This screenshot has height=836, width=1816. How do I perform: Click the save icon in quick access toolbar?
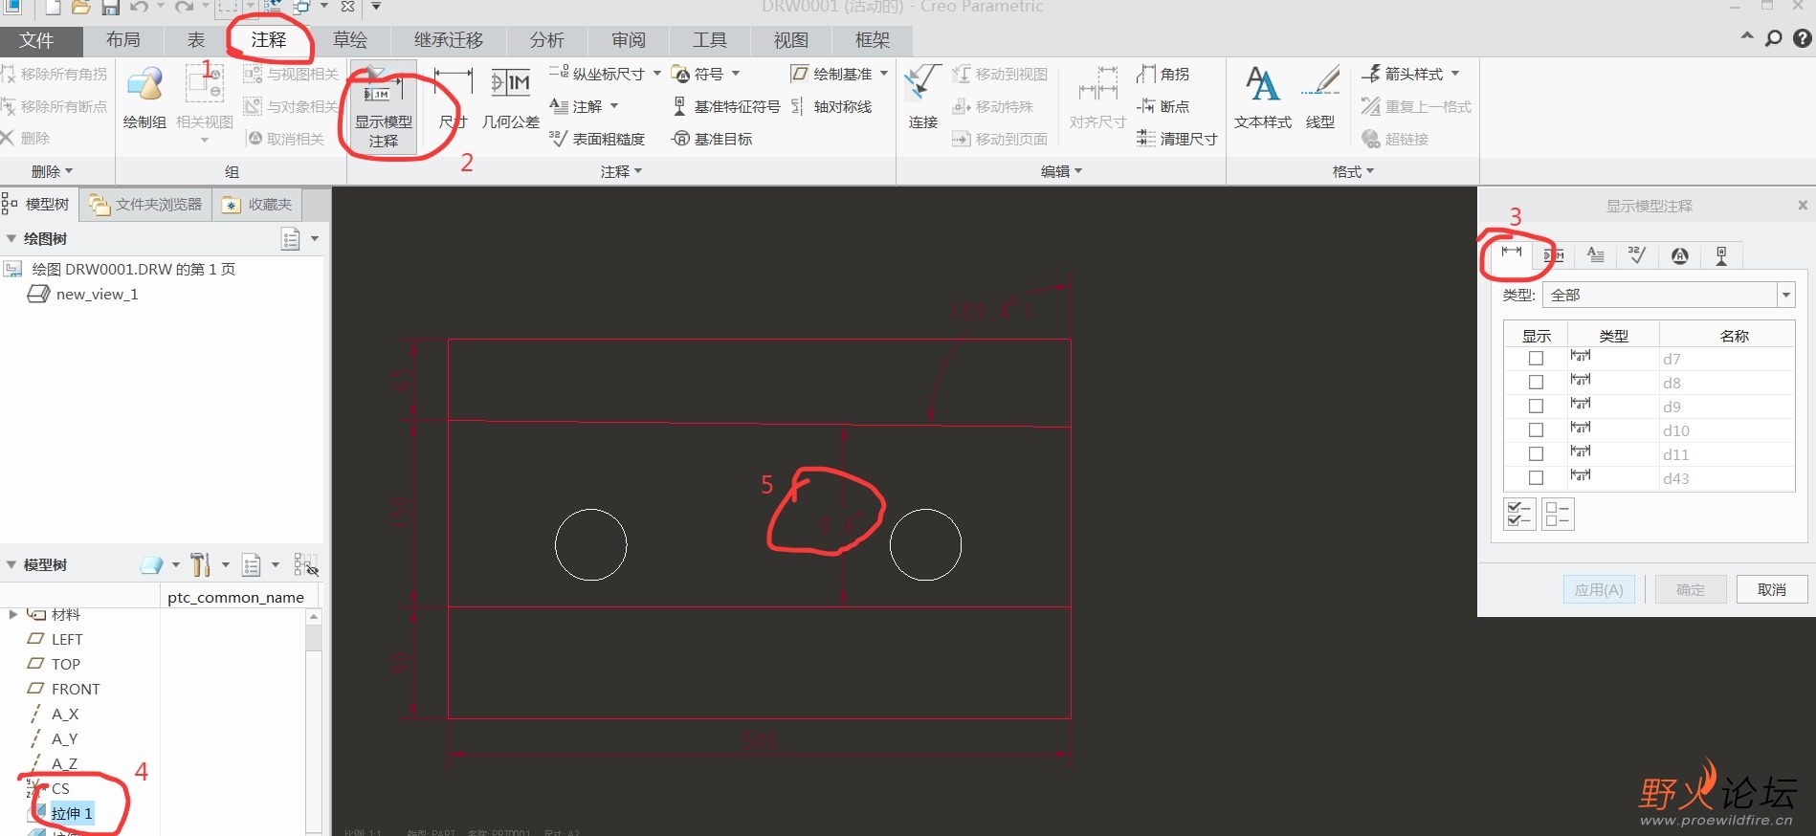coord(110,8)
